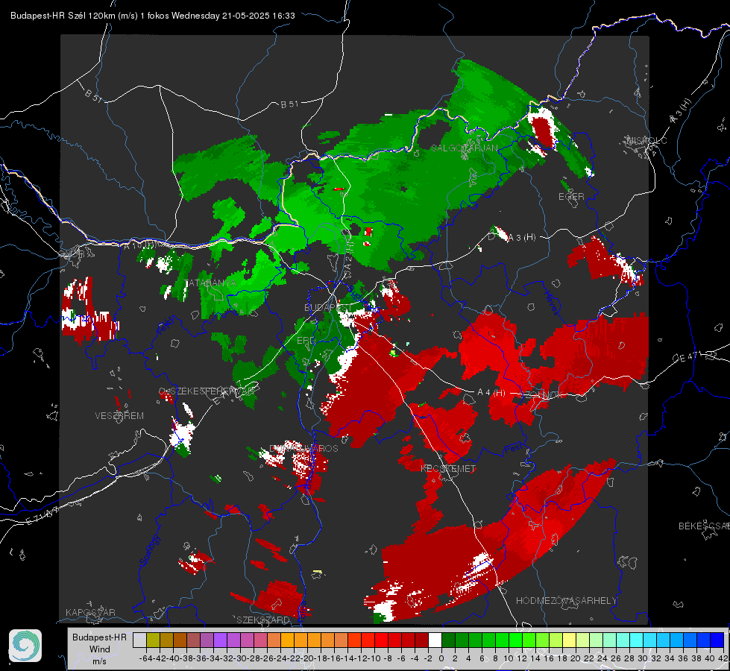Screen dimensions: 730x671
Task: Click the 'A 4 (H)' road label
Action: pyautogui.click(x=491, y=393)
